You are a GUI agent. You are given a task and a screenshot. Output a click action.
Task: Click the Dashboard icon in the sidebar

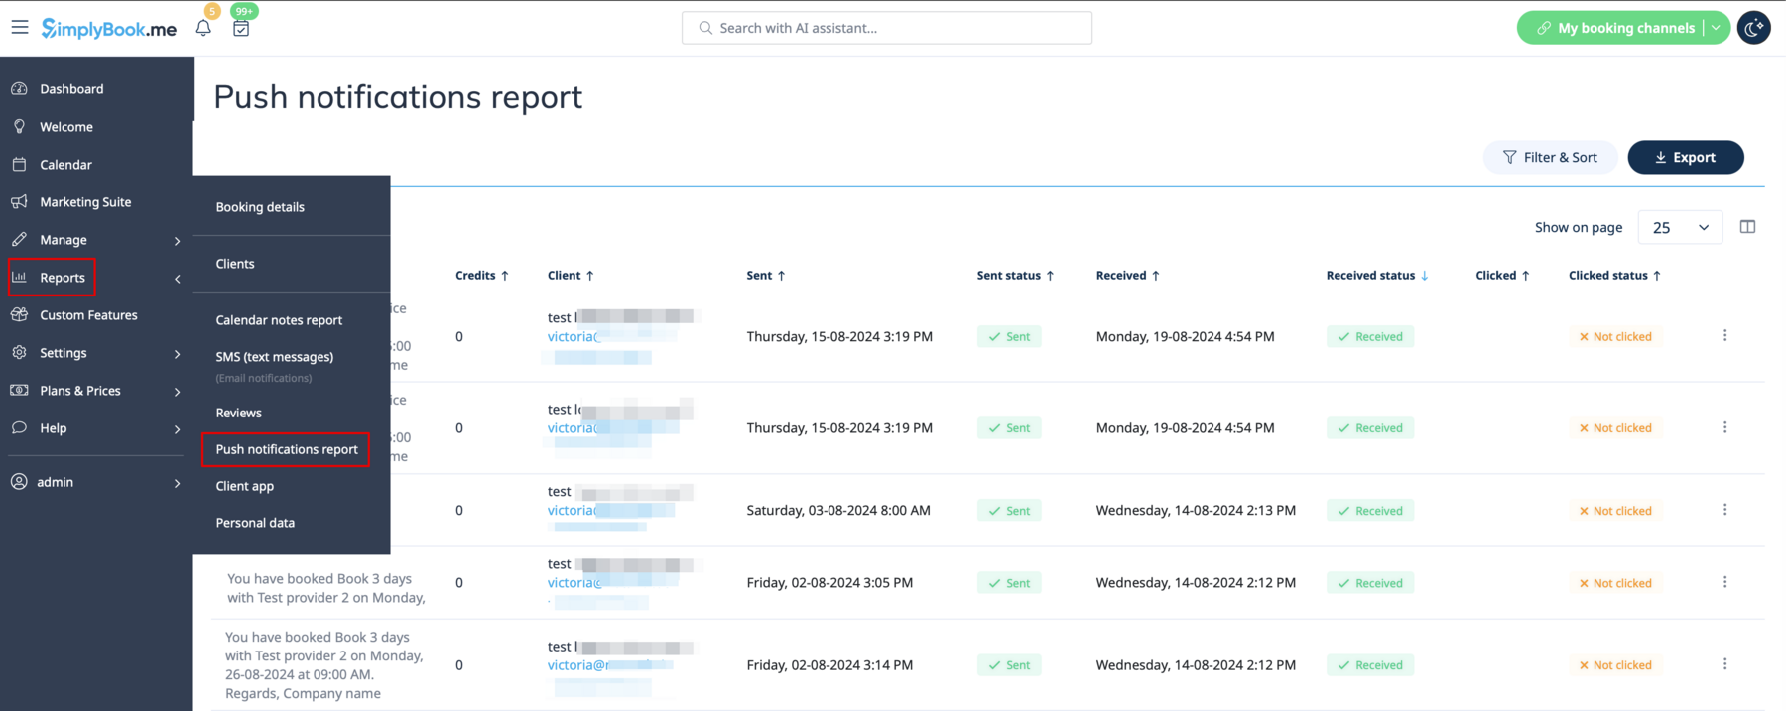pyautogui.click(x=20, y=89)
